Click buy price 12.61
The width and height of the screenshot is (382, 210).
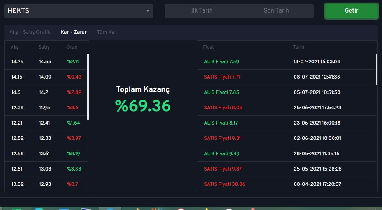point(16,169)
